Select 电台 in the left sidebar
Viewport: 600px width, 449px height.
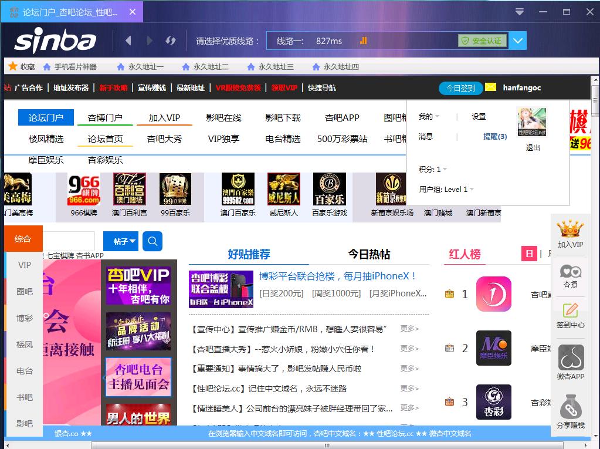25,371
